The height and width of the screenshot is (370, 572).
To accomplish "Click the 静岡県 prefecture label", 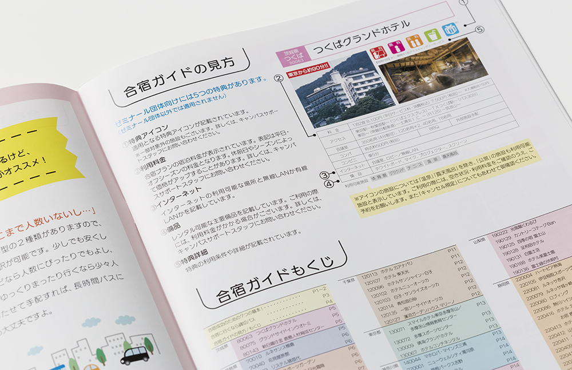I will click(x=503, y=284).
